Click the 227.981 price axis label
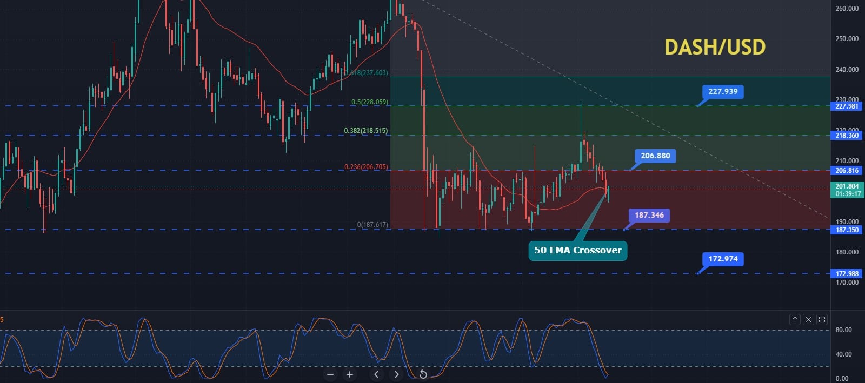The height and width of the screenshot is (383, 865). coord(847,106)
